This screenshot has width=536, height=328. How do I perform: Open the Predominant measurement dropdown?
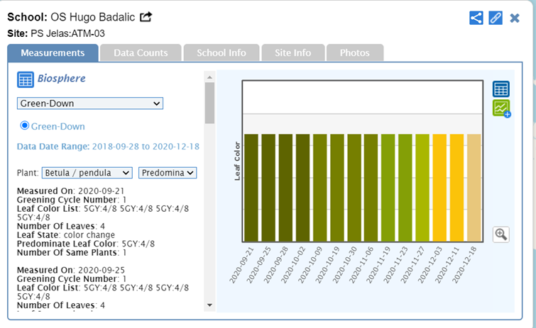point(168,173)
